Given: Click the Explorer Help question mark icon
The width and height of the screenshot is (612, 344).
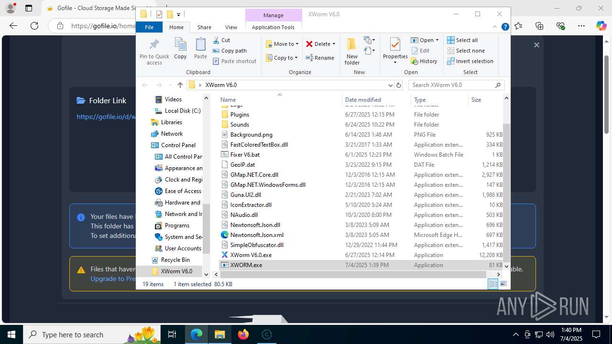Looking at the screenshot, I should (x=505, y=27).
